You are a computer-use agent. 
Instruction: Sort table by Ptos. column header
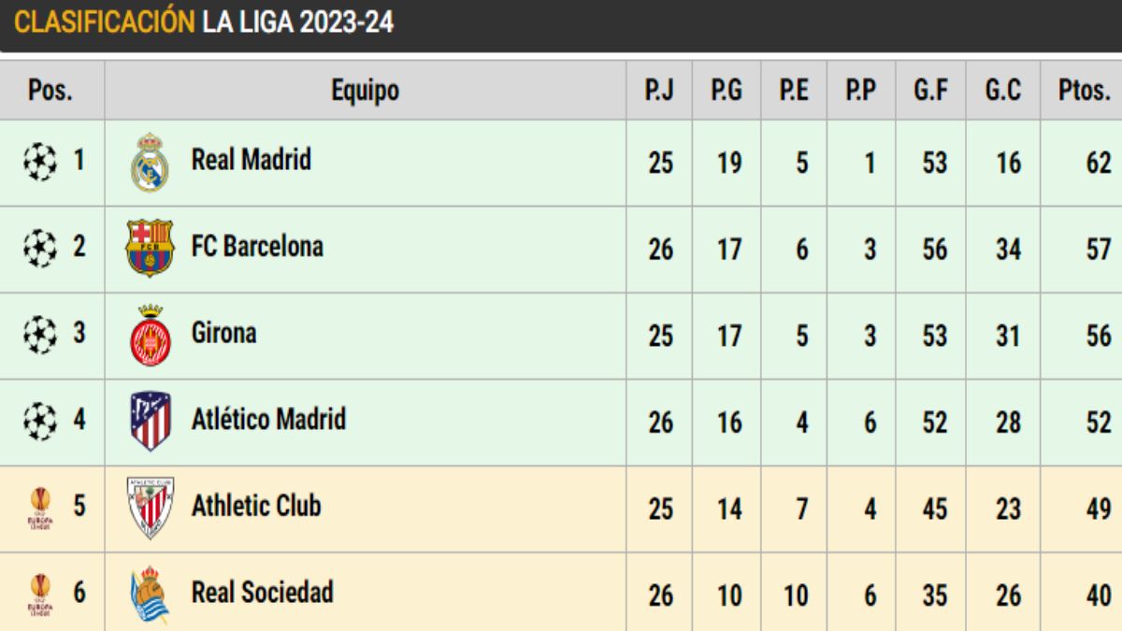click(1084, 91)
